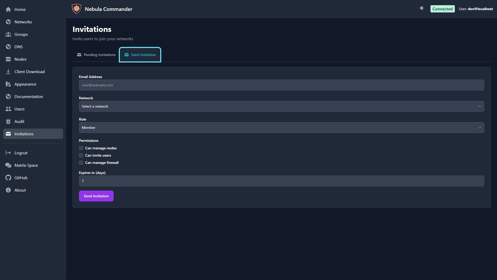Open the GitHub link label
This screenshot has height=280, width=497.
pyautogui.click(x=21, y=178)
